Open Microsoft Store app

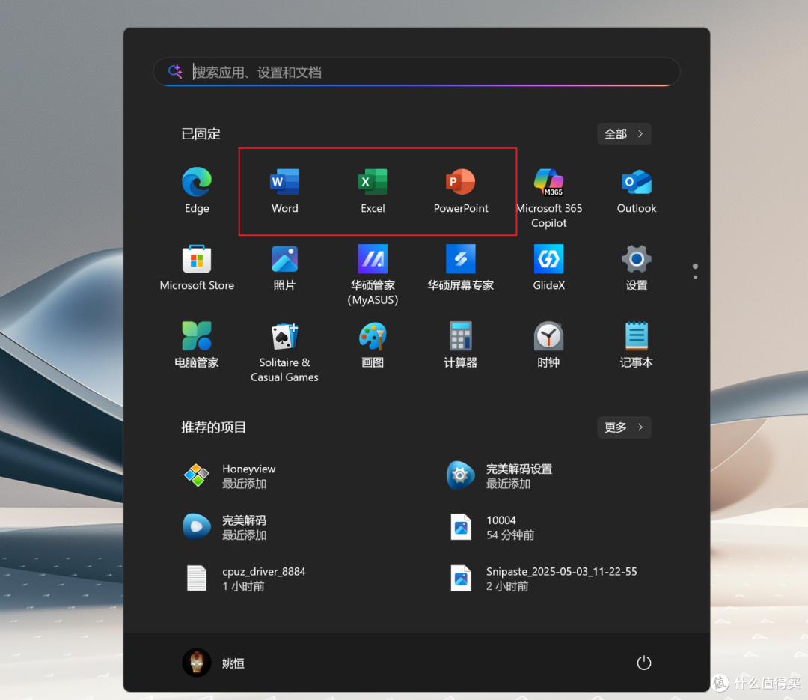coord(197,267)
